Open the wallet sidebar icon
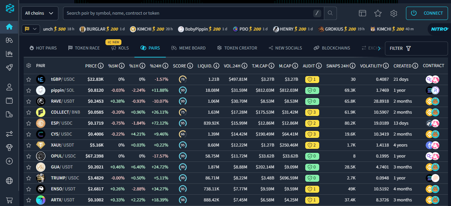 [9, 101]
